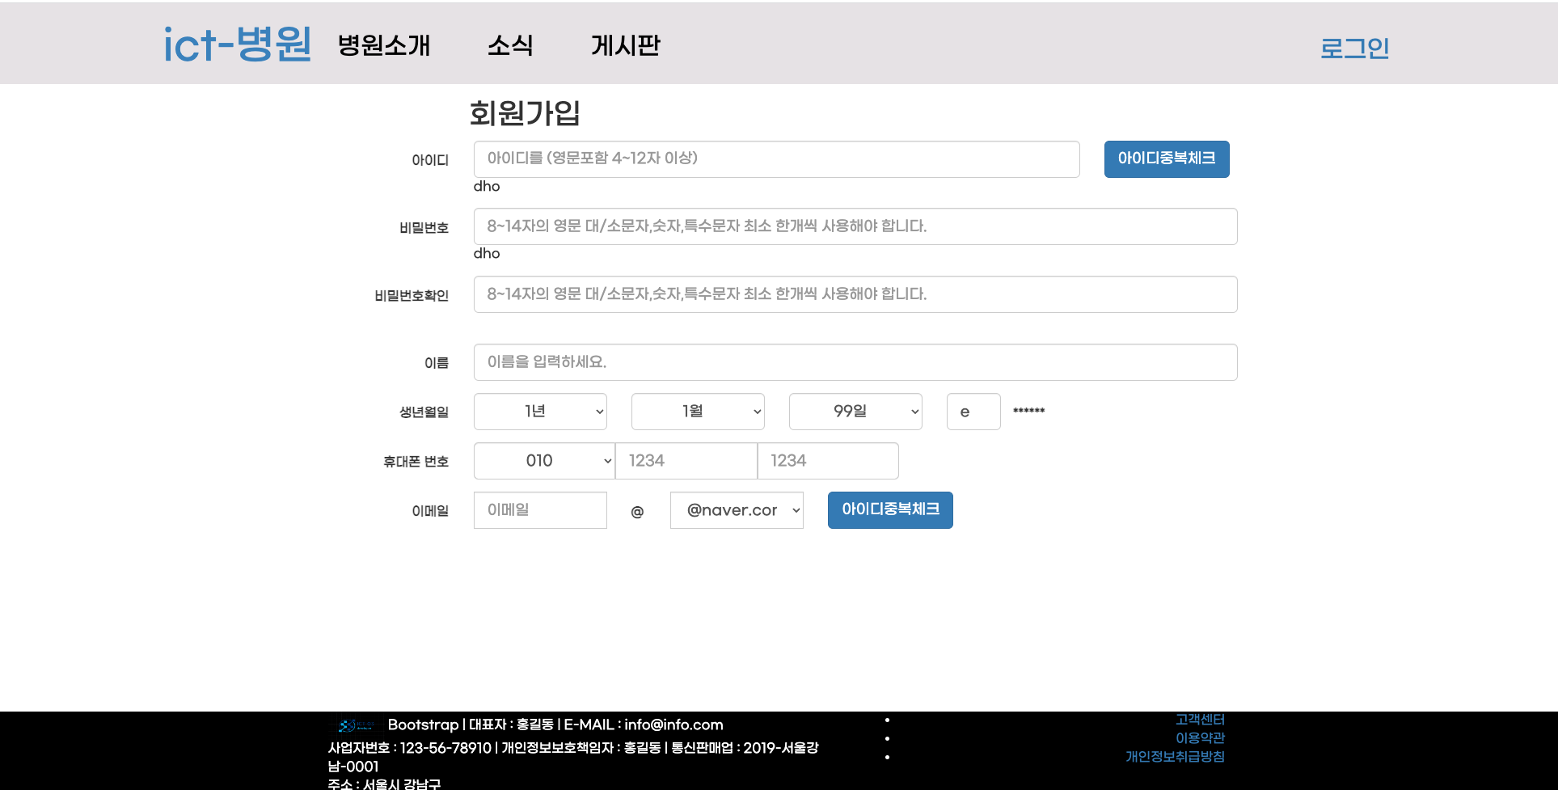Click the 이름 name input field
Image resolution: width=1558 pixels, height=790 pixels.
tap(855, 361)
